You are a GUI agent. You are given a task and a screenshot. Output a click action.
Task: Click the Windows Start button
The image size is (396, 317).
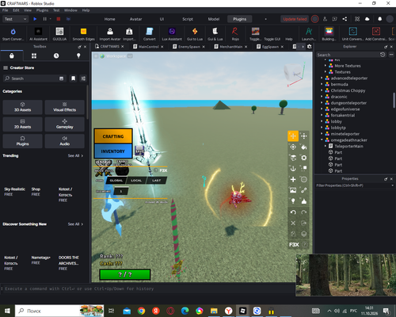click(7, 311)
